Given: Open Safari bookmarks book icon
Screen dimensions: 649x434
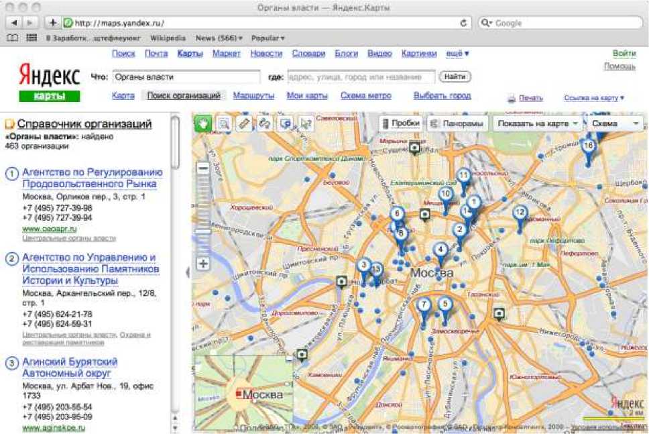Looking at the screenshot, I should click(x=12, y=38).
